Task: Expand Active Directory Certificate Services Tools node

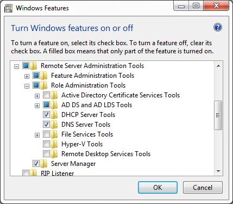Action: 37,96
